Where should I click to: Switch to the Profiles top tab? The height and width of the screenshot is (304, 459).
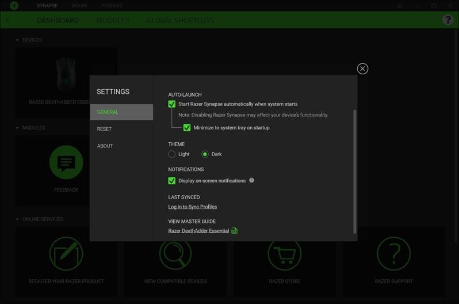[x=112, y=6]
